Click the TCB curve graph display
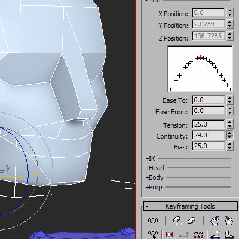The height and width of the screenshot is (239, 239). pos(200,69)
